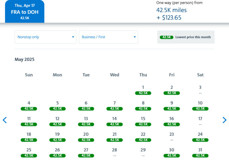
Task: Open the Nonstop only dropdown
Action: (x=45, y=37)
